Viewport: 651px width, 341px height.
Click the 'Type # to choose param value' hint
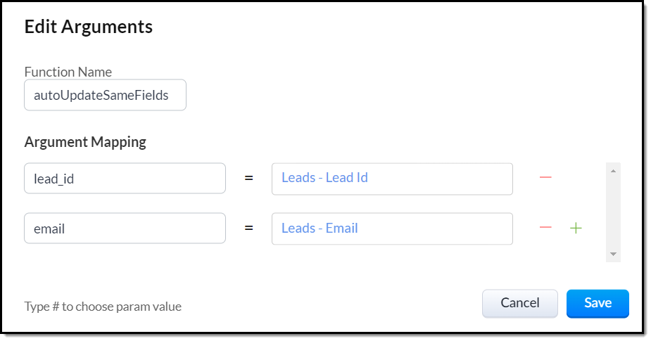coord(103,307)
